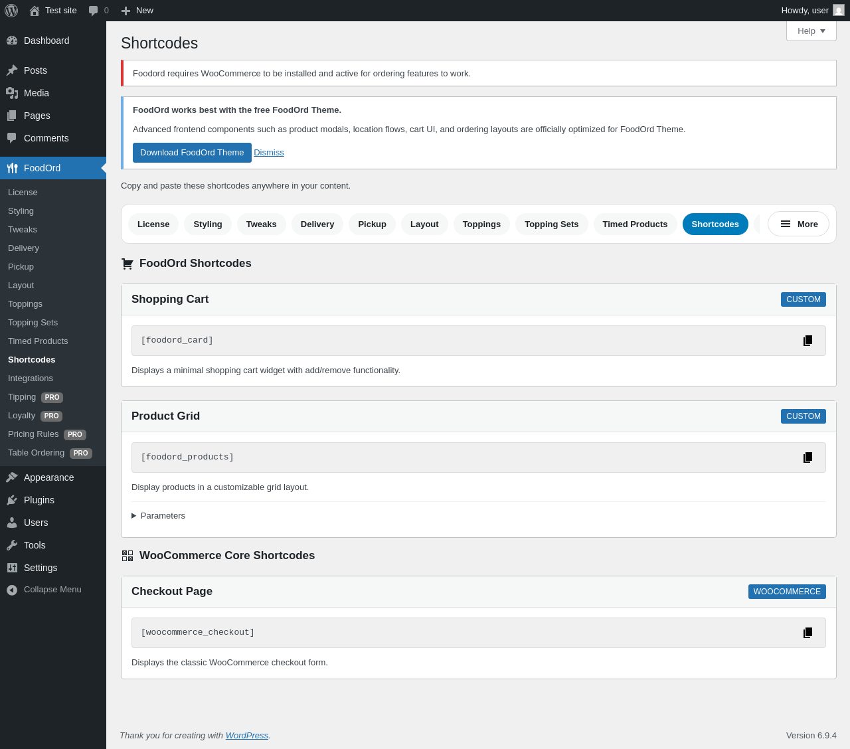Open the License submenu item in the sidebar

[x=53, y=193]
